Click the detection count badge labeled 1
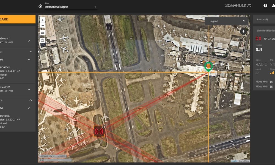This screenshot has width=275, height=165. point(104,127)
